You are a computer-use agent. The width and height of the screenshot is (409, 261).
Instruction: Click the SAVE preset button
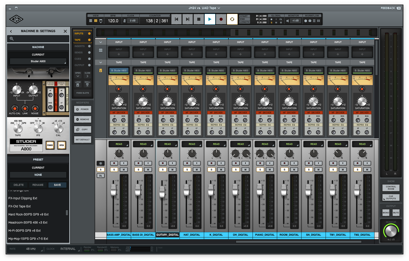point(58,185)
